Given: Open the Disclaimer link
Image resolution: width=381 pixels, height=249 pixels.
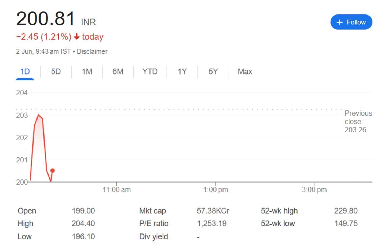Looking at the screenshot, I should [92, 51].
